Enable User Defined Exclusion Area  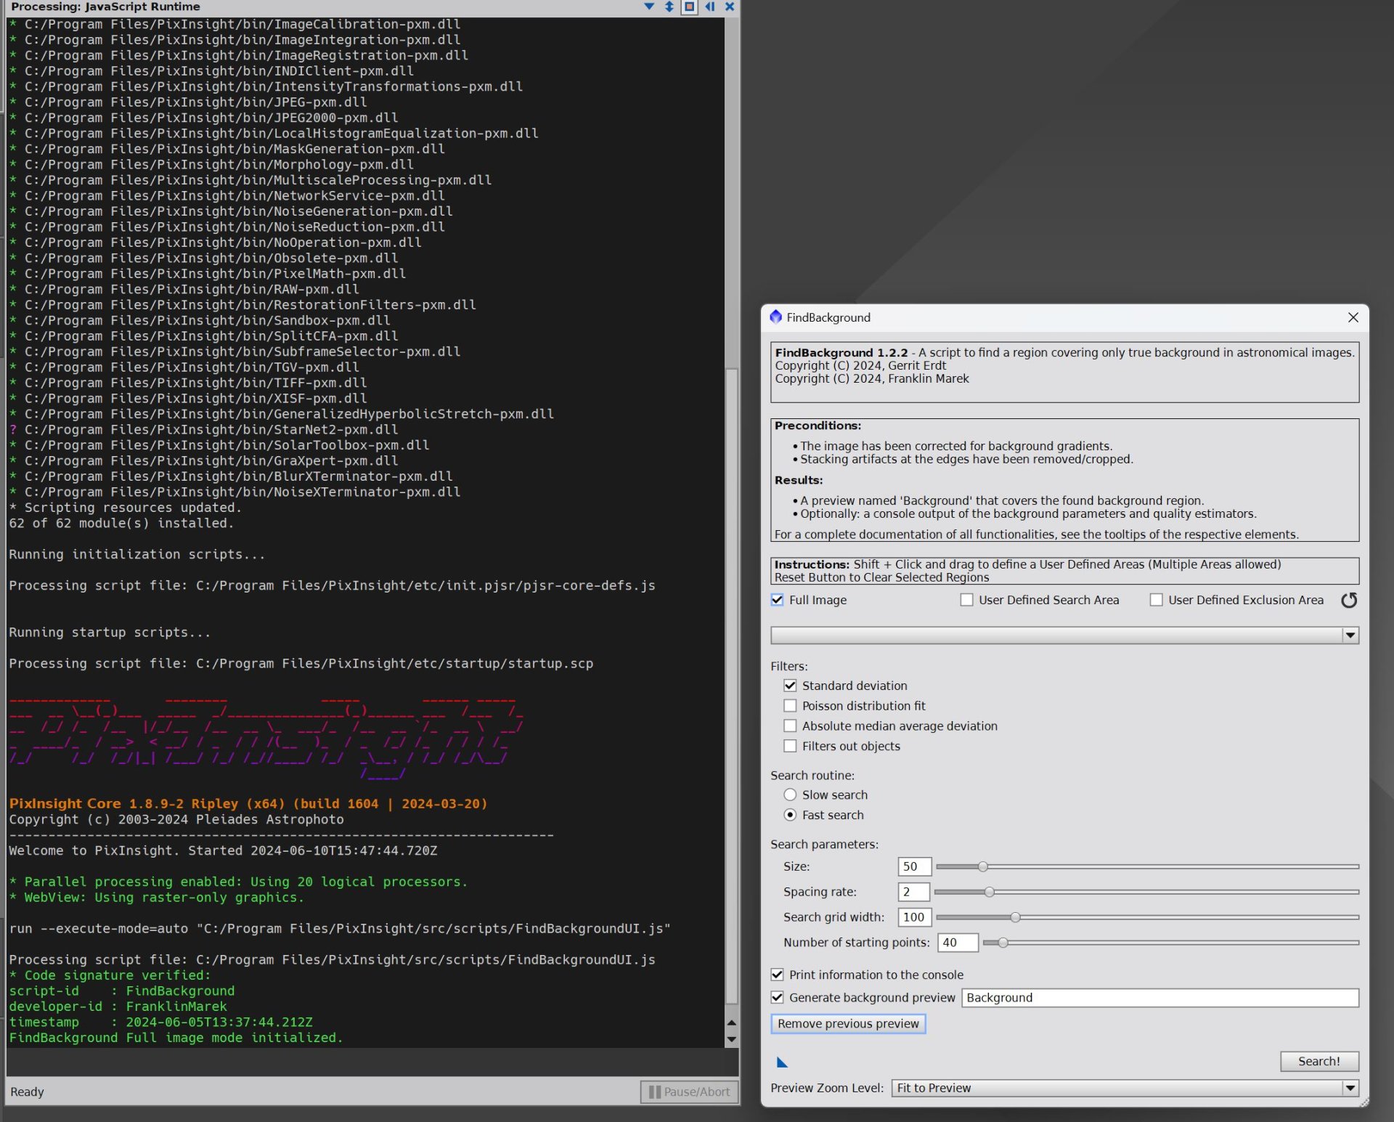(x=1156, y=600)
